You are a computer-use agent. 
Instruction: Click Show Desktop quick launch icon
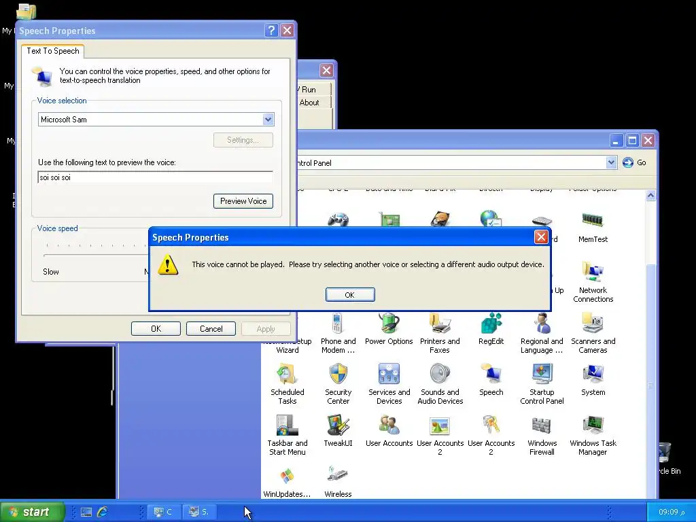[86, 512]
